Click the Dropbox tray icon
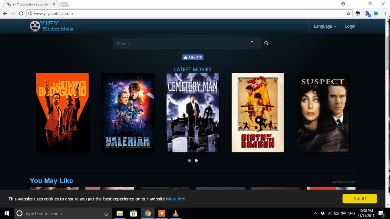This screenshot has width=390, height=219. pyautogui.click(x=323, y=213)
